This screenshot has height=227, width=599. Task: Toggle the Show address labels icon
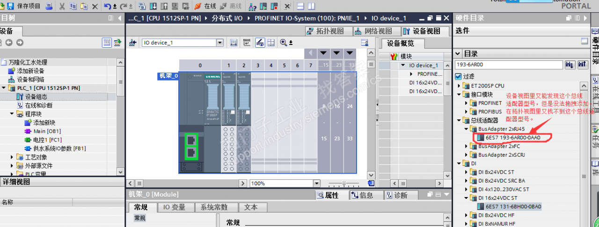click(259, 43)
